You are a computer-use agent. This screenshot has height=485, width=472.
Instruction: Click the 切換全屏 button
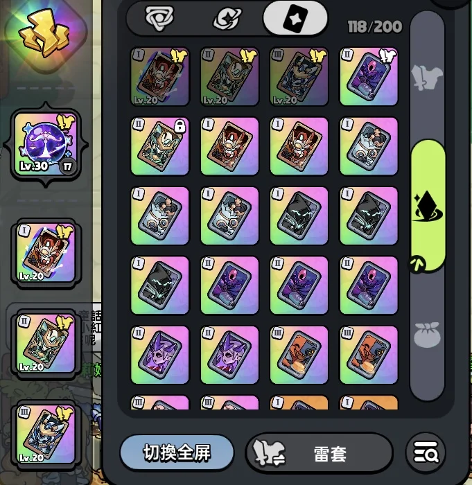click(177, 453)
